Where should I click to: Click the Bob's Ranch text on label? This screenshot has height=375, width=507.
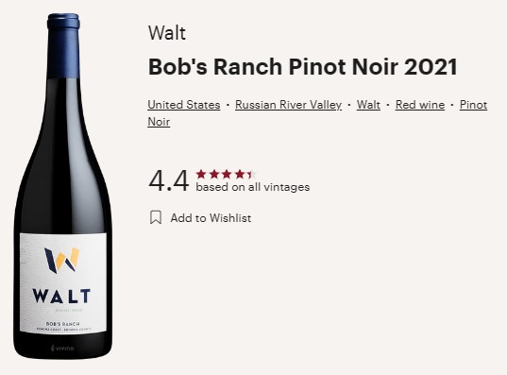pyautogui.click(x=62, y=324)
